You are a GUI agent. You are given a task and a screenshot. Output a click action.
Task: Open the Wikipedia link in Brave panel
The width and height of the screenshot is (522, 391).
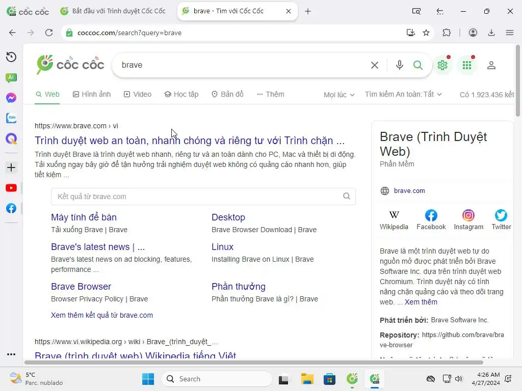coord(394,220)
